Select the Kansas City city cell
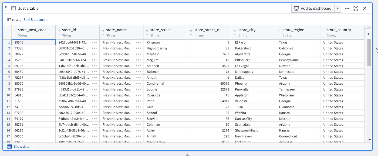The height and width of the screenshot is (156, 378). pyautogui.click(x=254, y=119)
